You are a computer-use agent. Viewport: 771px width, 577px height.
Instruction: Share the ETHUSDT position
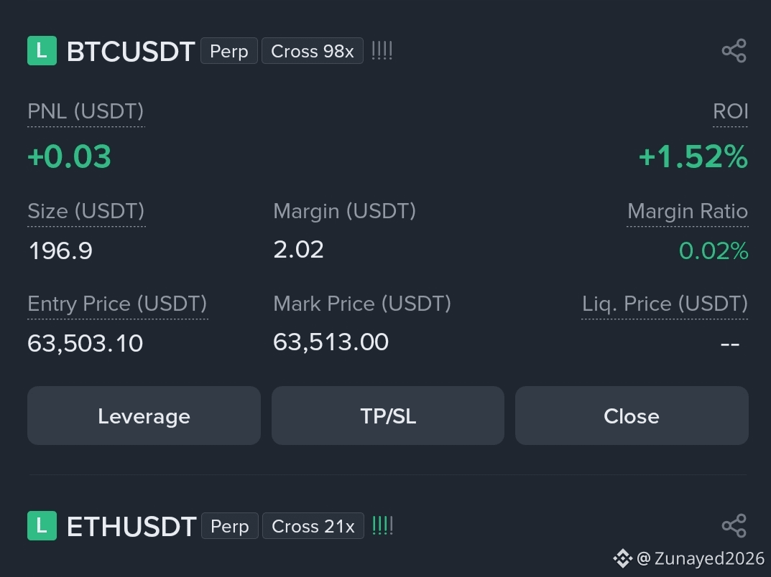click(x=734, y=526)
